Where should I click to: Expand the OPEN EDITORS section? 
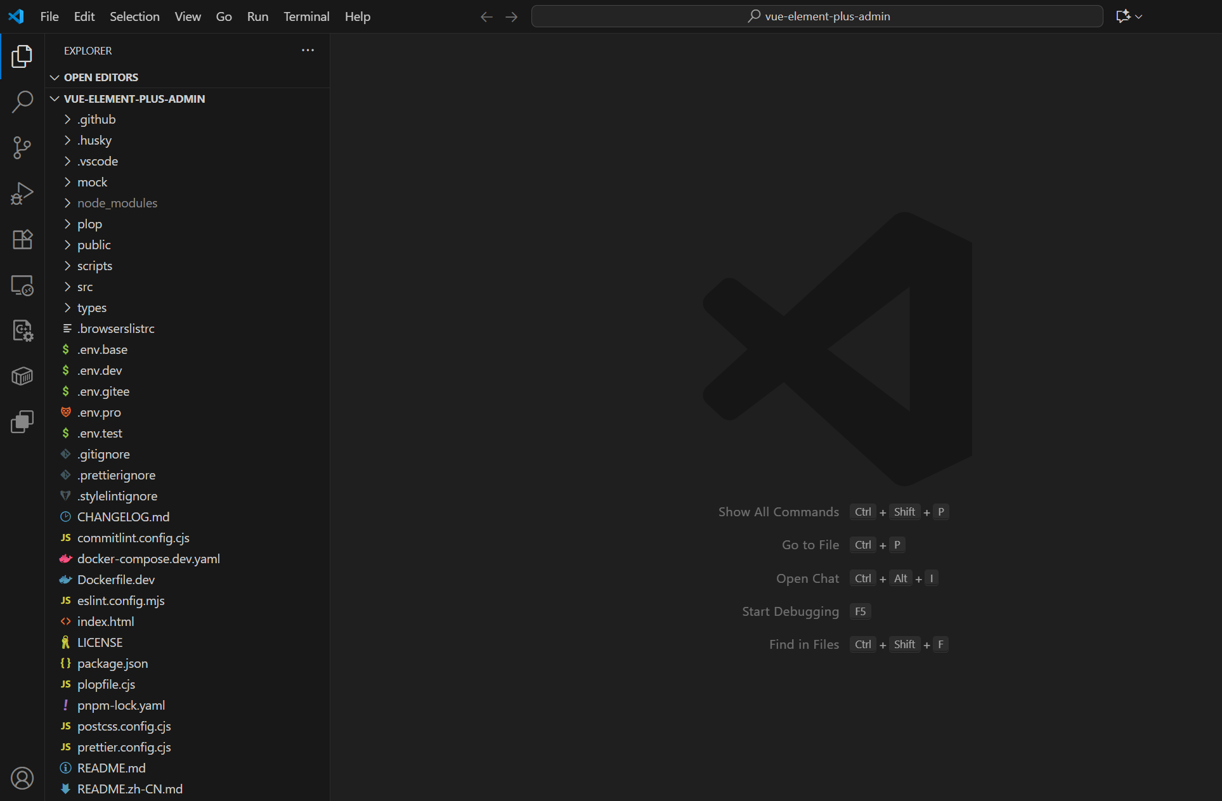click(187, 77)
